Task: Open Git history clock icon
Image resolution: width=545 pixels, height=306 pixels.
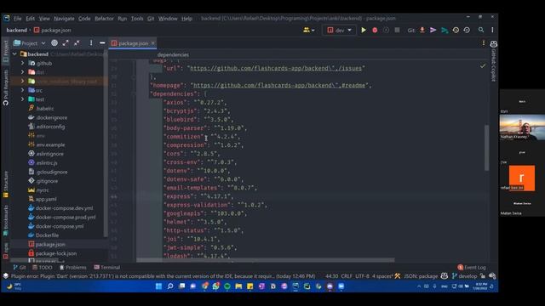Action: point(456,31)
